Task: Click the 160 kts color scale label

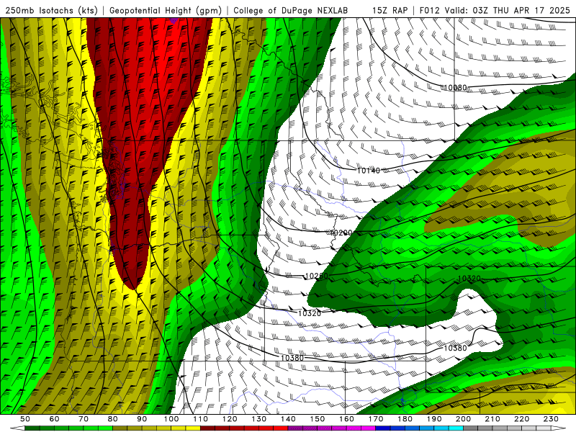Action: [346, 419]
